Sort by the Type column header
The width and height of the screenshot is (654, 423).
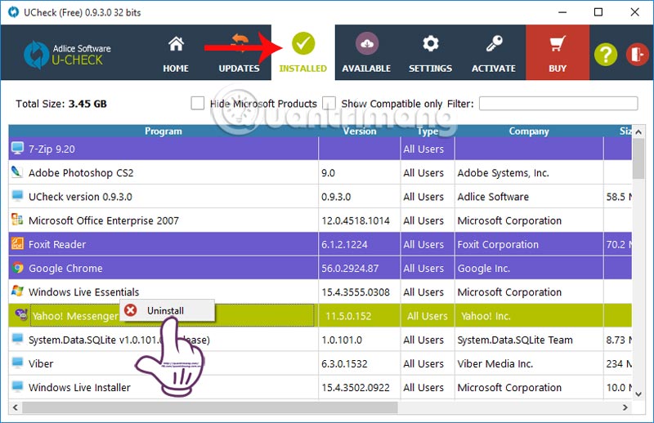(x=428, y=131)
